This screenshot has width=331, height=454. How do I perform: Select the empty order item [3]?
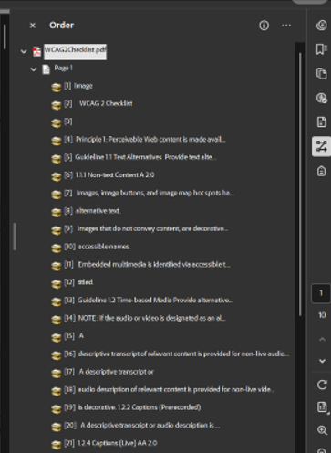68,121
